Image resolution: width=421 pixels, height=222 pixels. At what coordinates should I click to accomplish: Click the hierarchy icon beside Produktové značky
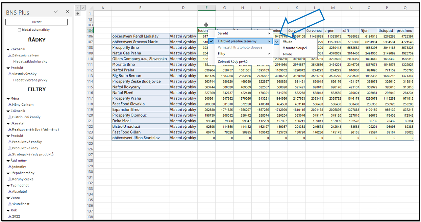click(10, 142)
